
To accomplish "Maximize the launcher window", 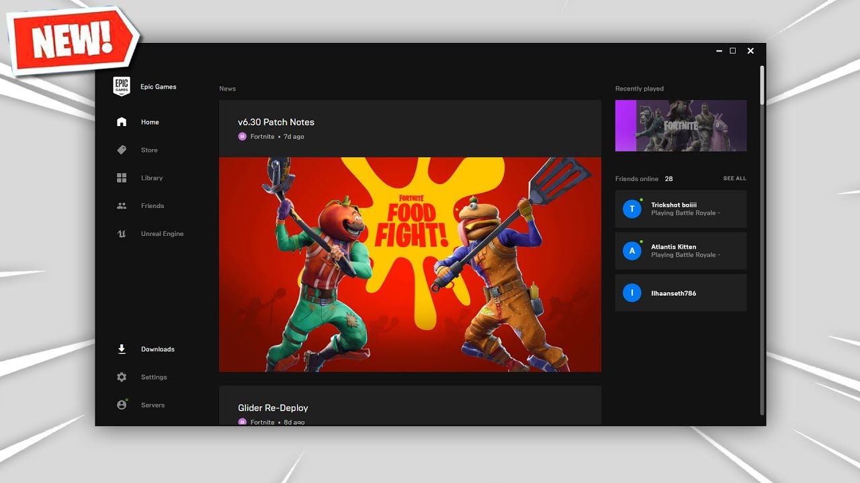I will [x=732, y=51].
